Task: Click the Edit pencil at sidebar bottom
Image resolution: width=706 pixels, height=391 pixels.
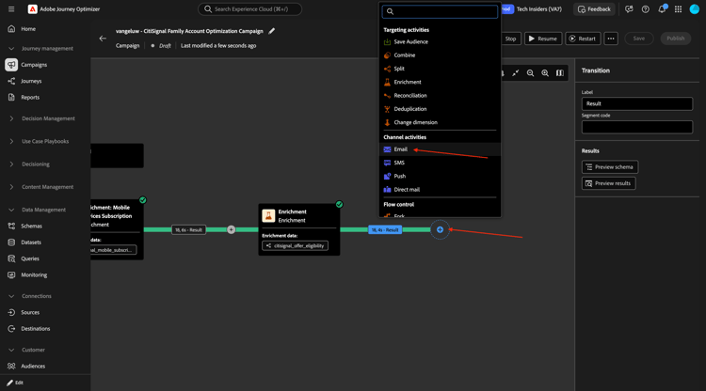Action: [x=10, y=383]
